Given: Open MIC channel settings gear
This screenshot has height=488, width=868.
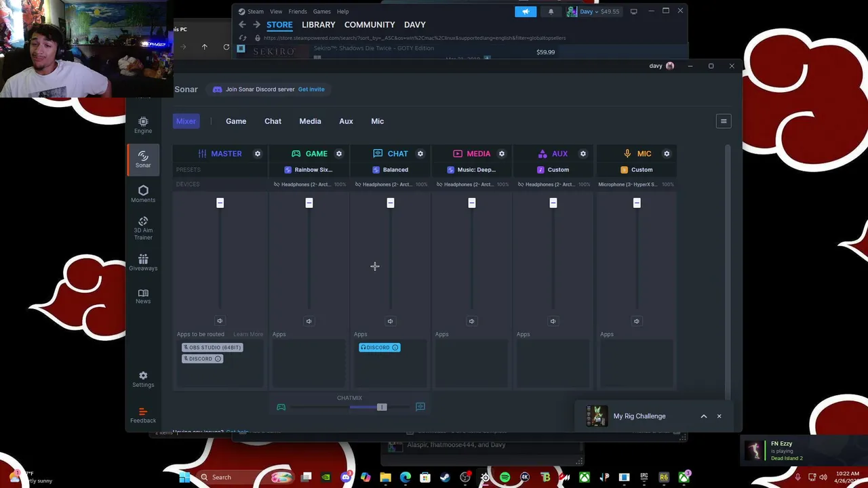Looking at the screenshot, I should (667, 154).
